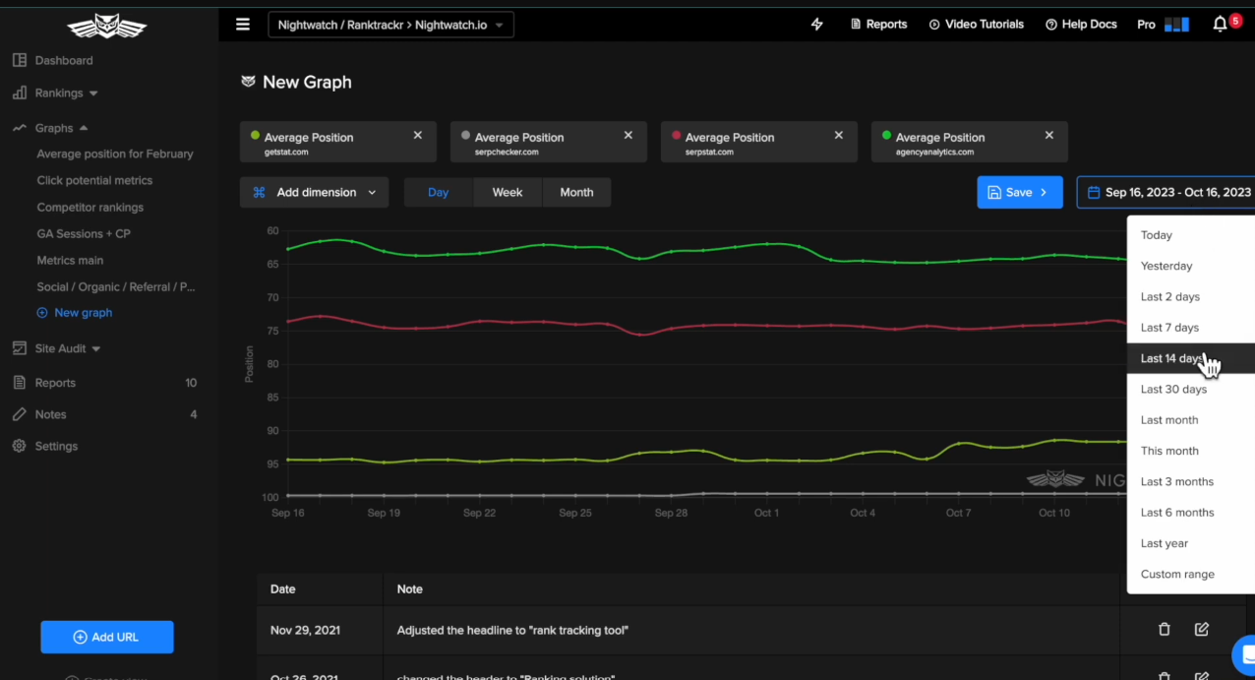Image resolution: width=1255 pixels, height=680 pixels.
Task: Switch the graph to Week view
Action: (508, 192)
